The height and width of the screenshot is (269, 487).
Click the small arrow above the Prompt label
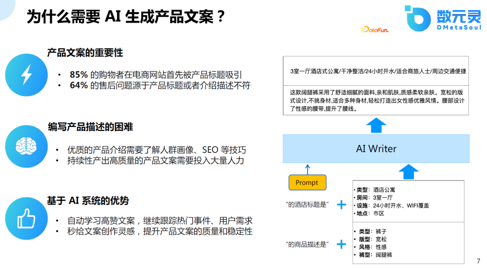[x=308, y=171]
